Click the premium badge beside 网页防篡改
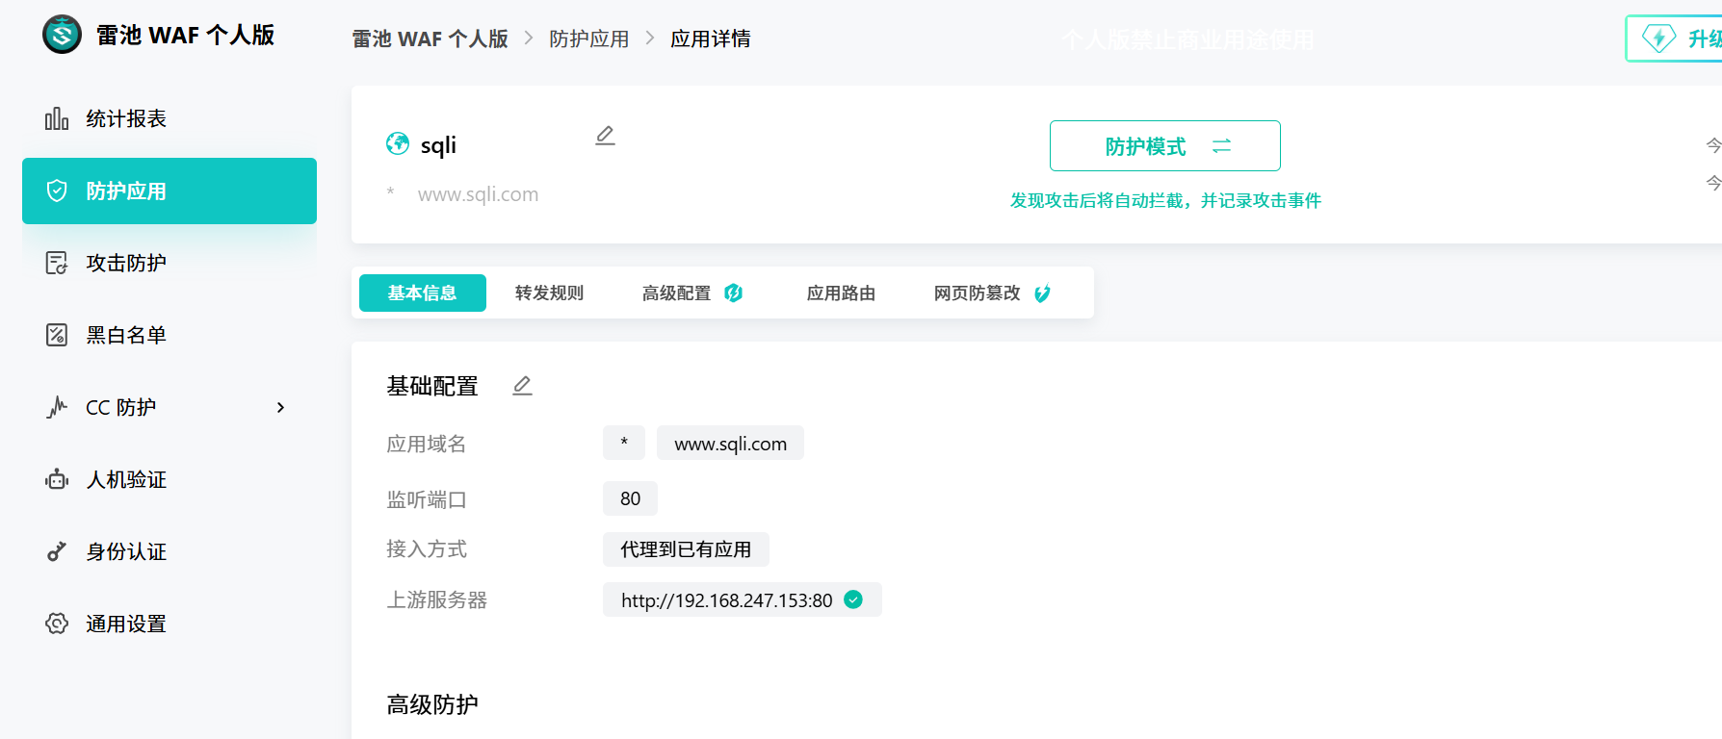1722x739 pixels. (1042, 293)
